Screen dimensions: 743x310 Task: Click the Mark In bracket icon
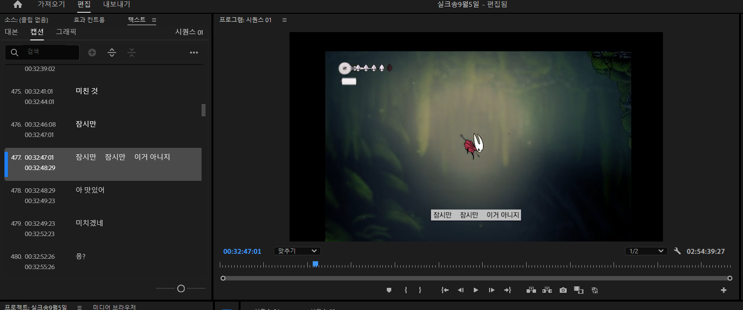(406, 290)
